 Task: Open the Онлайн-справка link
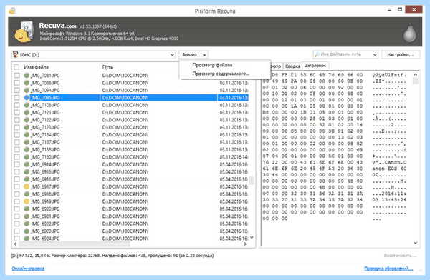[x=28, y=269]
